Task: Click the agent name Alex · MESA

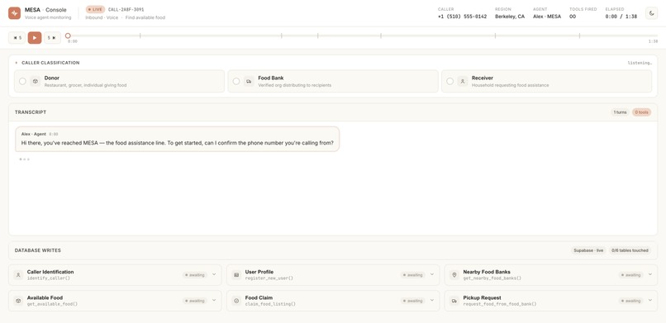Action: pyautogui.click(x=547, y=17)
